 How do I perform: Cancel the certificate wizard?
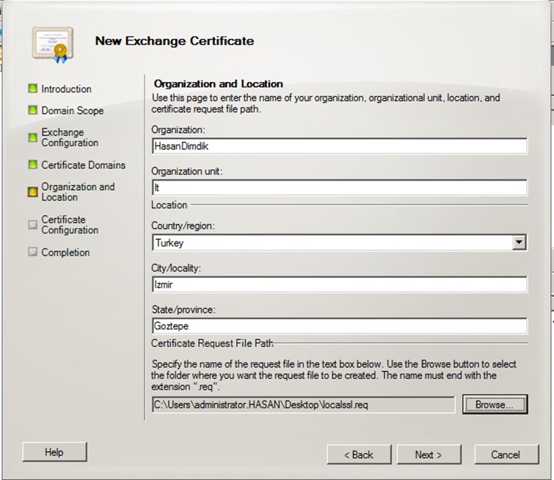[x=506, y=454]
